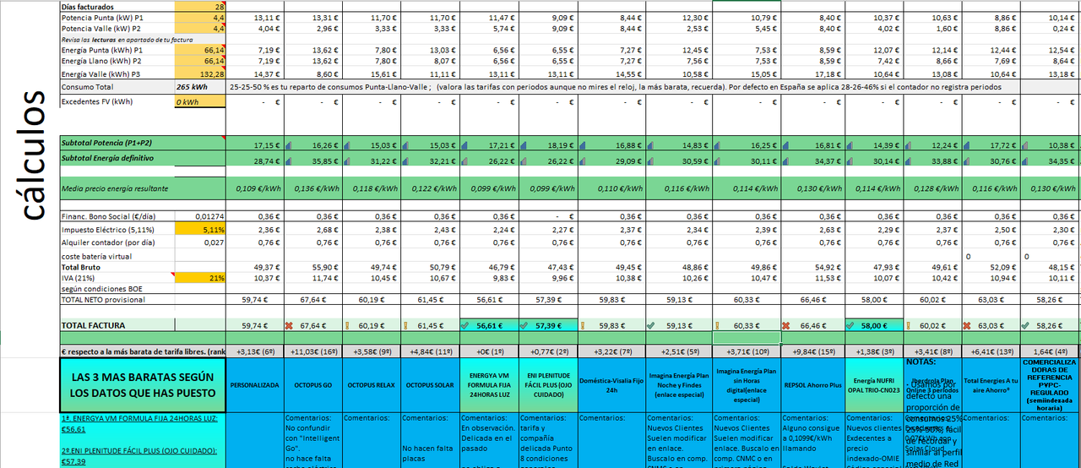Select the OCTOPUS SOLAR plan header
The width and height of the screenshot is (1081, 468).
point(429,384)
